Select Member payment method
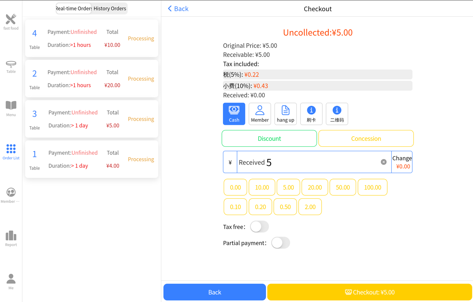The height and width of the screenshot is (302, 473). click(260, 114)
